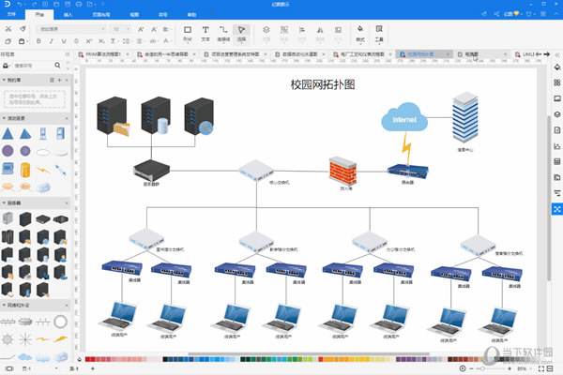Screen dimensions: 563x375
Task: Click the search symbols input field
Action: (x=32, y=66)
